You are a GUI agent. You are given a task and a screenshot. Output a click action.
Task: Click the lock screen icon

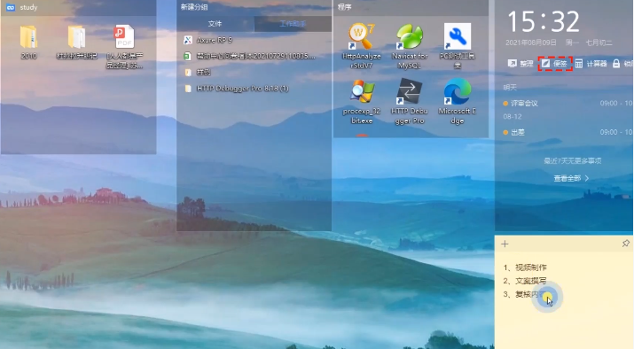point(616,64)
